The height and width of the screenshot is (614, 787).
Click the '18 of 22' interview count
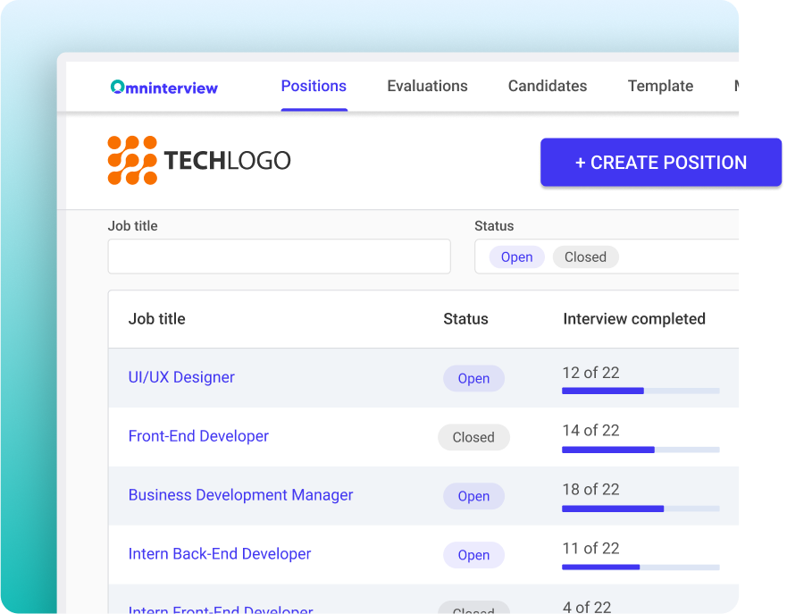[x=590, y=489]
